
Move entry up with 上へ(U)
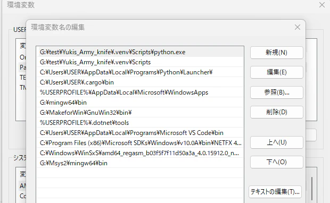[277, 142]
